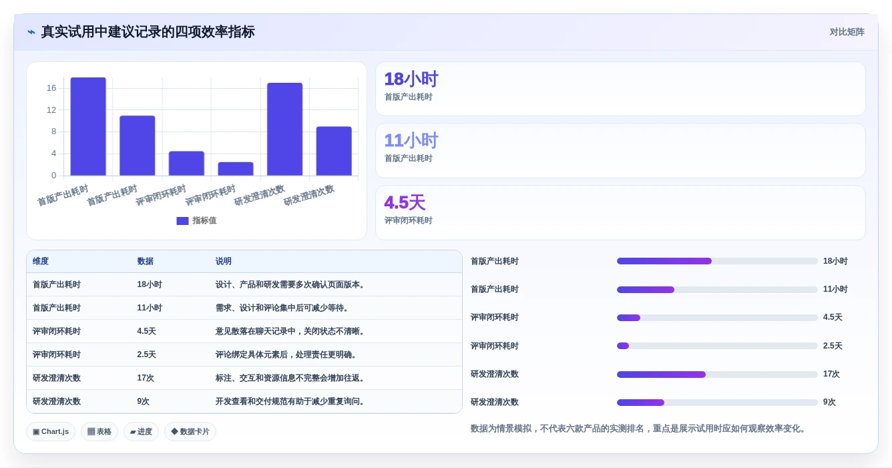Click the progress bar labeled 2.5天
The width and height of the screenshot is (892, 468).
point(717,346)
